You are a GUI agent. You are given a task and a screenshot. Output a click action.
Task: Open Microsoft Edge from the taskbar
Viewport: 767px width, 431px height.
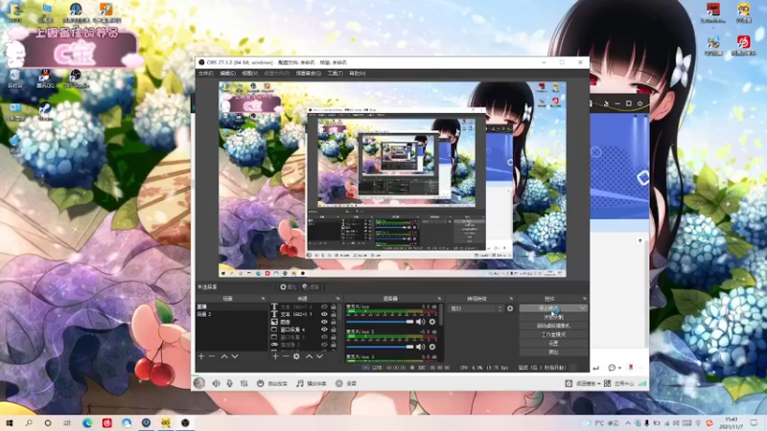click(x=87, y=422)
